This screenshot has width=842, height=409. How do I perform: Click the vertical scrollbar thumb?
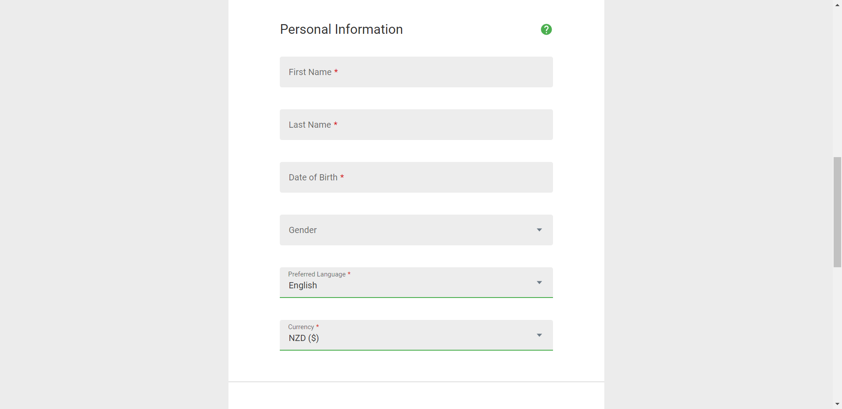tap(837, 212)
